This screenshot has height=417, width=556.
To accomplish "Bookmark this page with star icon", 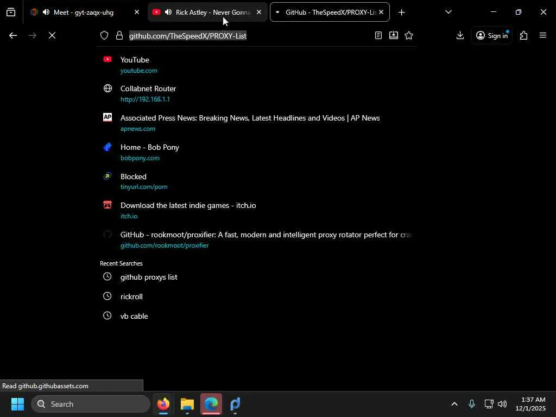I will click(409, 35).
